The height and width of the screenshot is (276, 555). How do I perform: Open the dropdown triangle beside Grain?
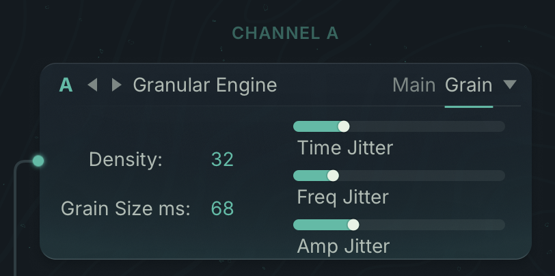[510, 85]
